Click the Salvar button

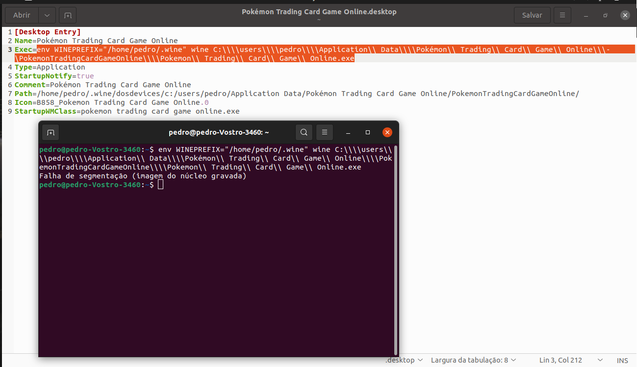click(x=532, y=15)
